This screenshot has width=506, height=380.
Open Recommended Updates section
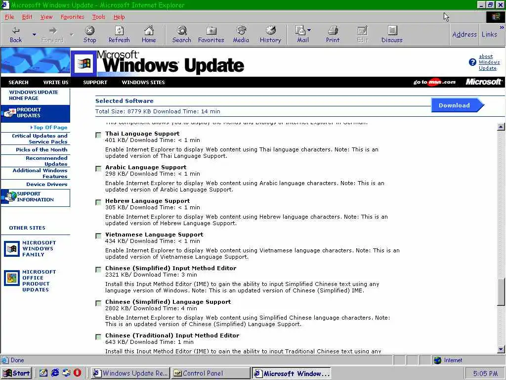coord(46,161)
